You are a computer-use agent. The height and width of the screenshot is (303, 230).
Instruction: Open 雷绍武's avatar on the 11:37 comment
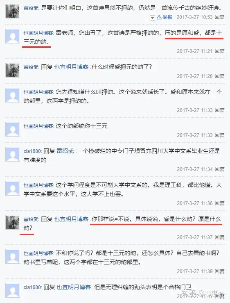pyautogui.click(x=13, y=222)
